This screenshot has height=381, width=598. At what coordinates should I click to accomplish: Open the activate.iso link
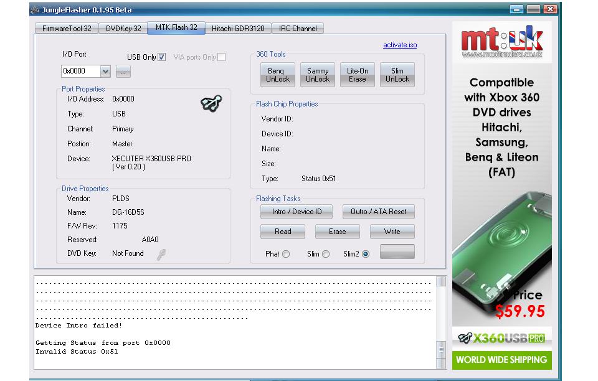[400, 45]
